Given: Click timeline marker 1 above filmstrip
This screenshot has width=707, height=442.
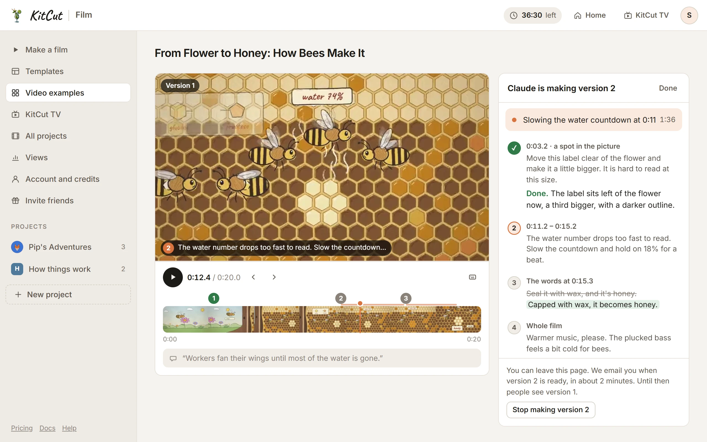Looking at the screenshot, I should click(x=213, y=298).
